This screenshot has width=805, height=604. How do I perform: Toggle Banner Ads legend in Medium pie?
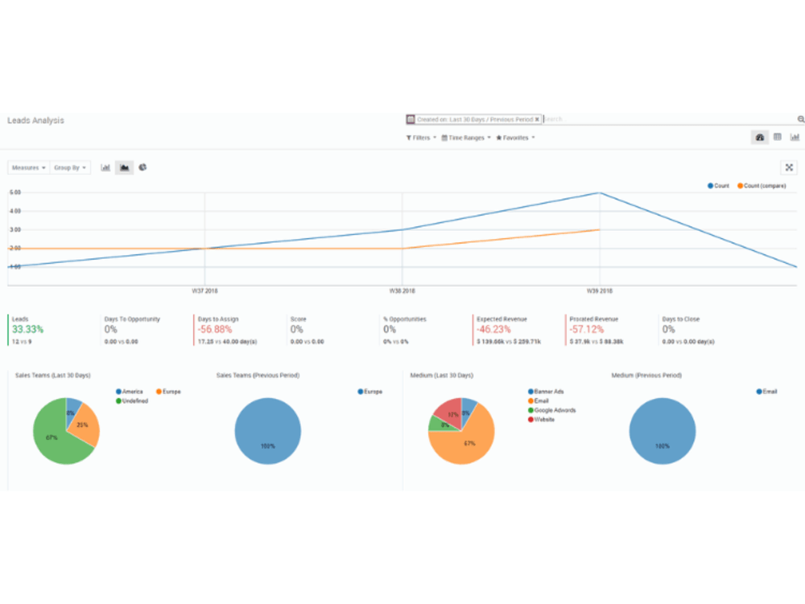[x=546, y=392]
